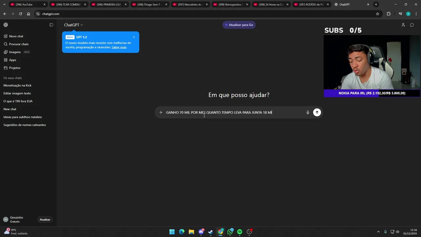Open File Explorer from the taskbar
421x237 pixels.
point(191,232)
